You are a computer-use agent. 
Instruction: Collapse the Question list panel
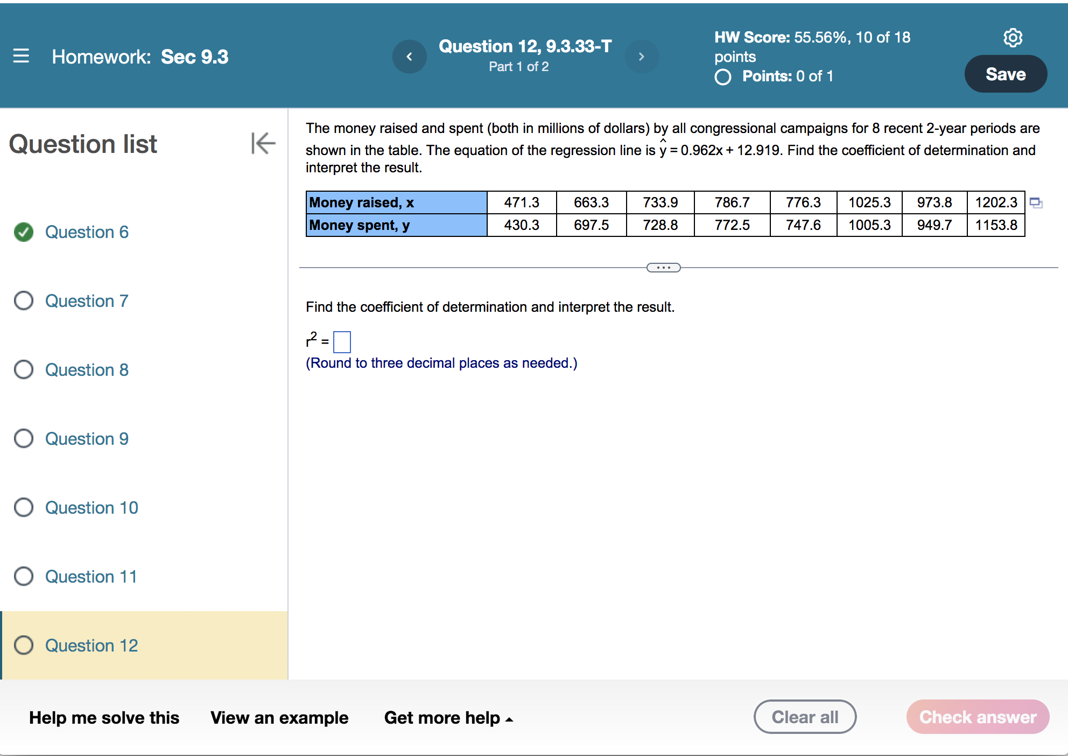point(263,143)
